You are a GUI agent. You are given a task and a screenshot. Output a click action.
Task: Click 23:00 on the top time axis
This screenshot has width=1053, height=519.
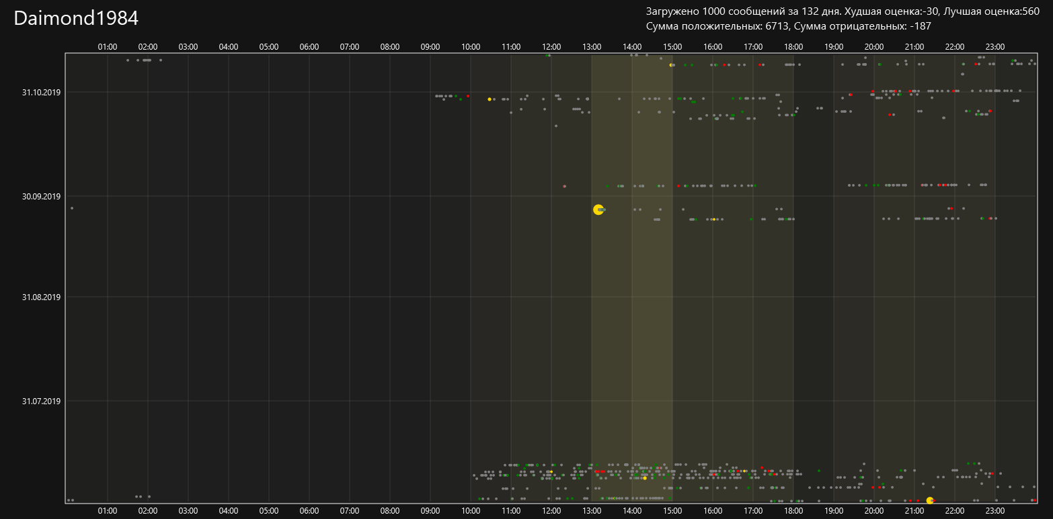coord(995,47)
